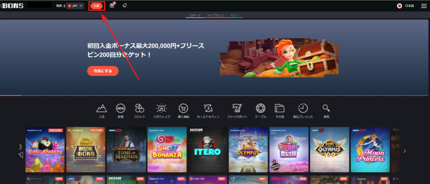This screenshot has width=430, height=184.
Task: Click the notification bell icon in header
Action: pyautogui.click(x=125, y=6)
